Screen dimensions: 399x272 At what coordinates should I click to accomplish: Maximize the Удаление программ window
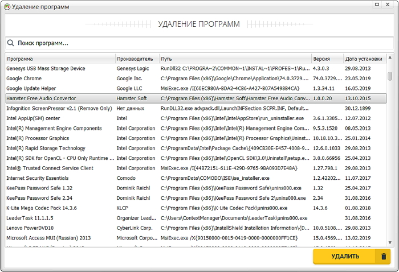tap(377, 5)
